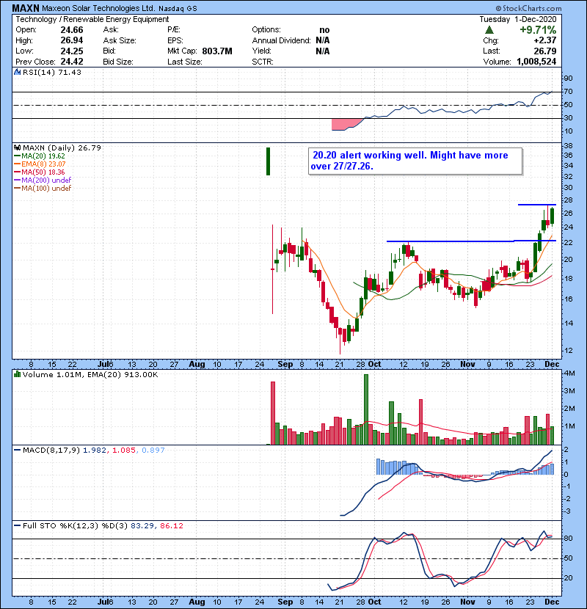Click the Open value 24.66
Image resolution: width=587 pixels, height=609 pixels.
(72, 30)
